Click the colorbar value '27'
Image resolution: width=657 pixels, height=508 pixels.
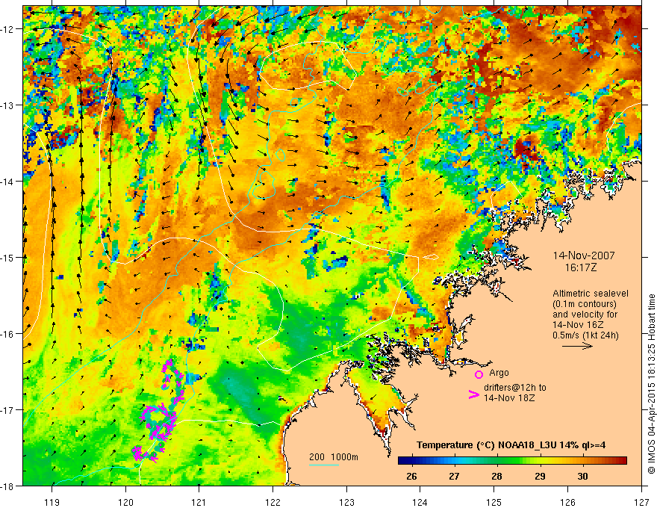[x=454, y=476]
